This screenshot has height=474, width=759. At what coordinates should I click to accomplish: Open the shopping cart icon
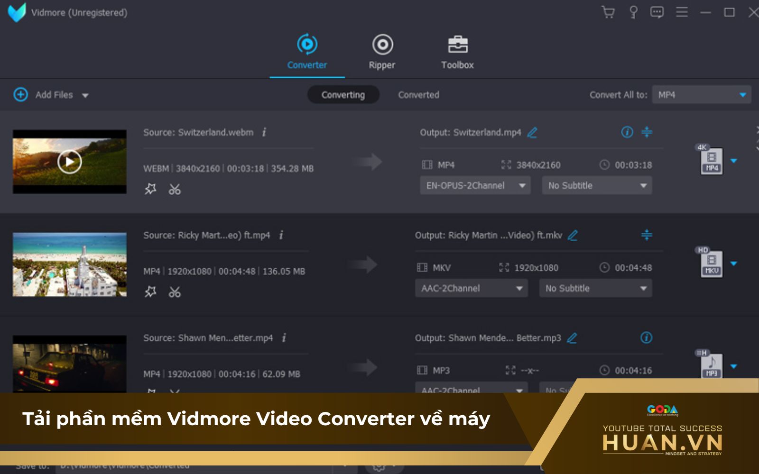point(608,12)
